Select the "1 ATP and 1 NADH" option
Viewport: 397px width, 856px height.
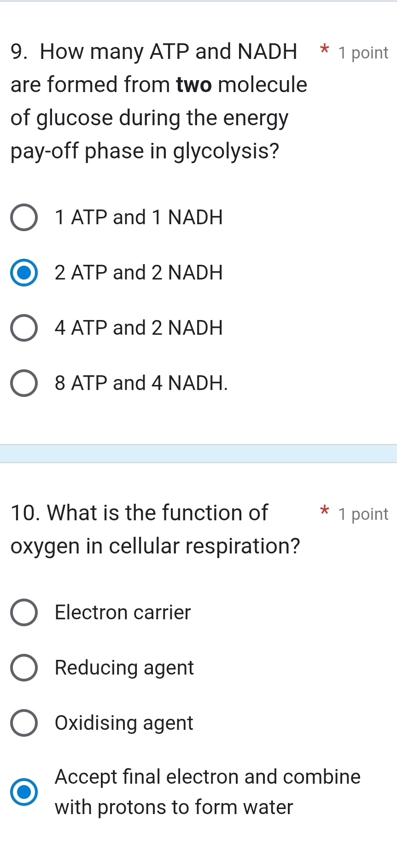pos(24,217)
